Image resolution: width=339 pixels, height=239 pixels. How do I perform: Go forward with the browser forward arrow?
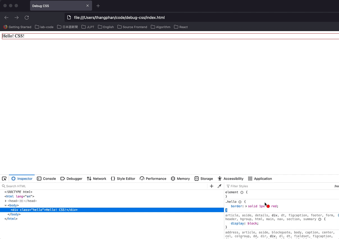(x=17, y=18)
